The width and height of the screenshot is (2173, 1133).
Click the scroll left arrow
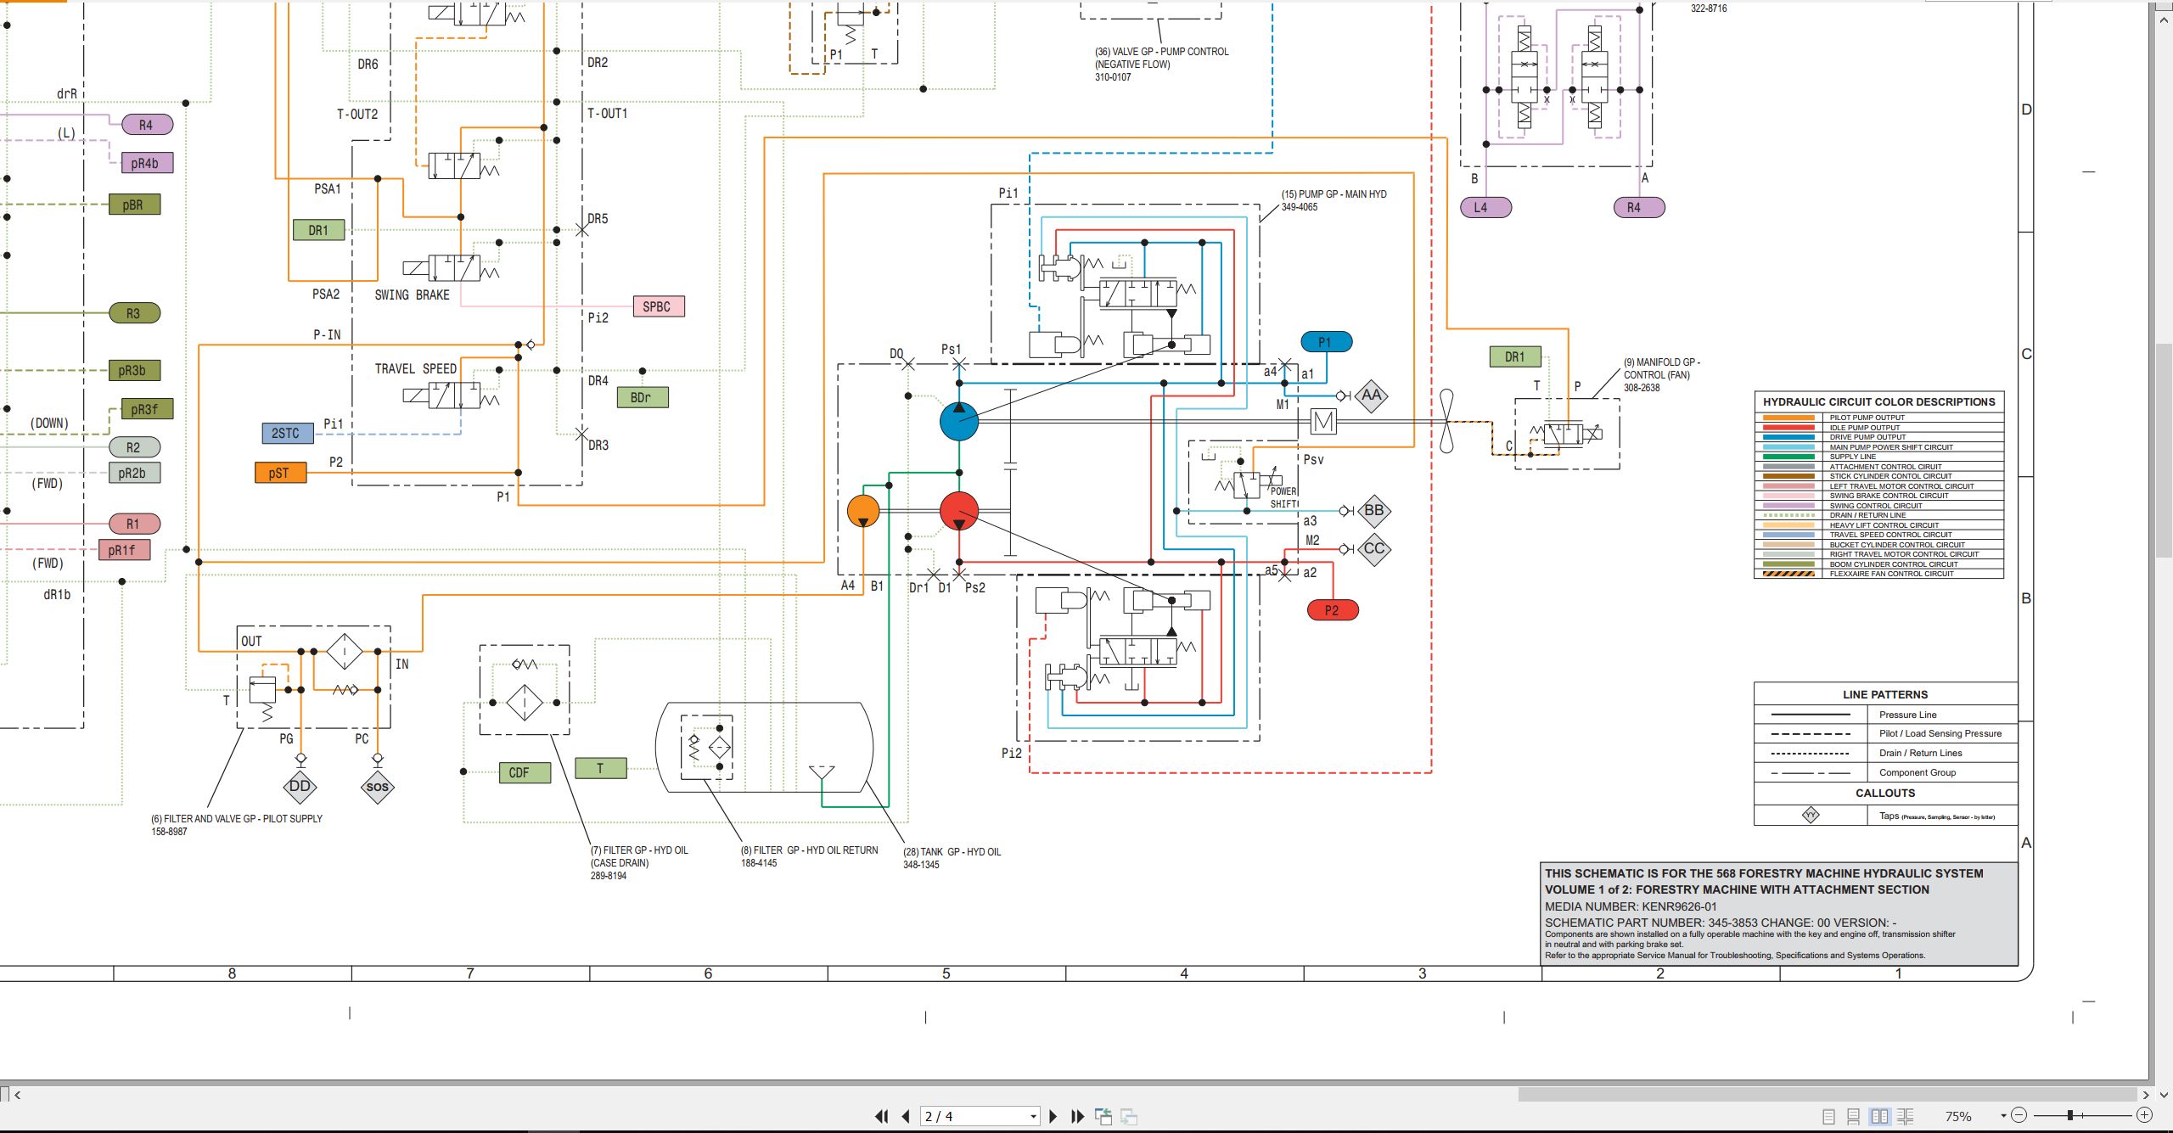(17, 1095)
